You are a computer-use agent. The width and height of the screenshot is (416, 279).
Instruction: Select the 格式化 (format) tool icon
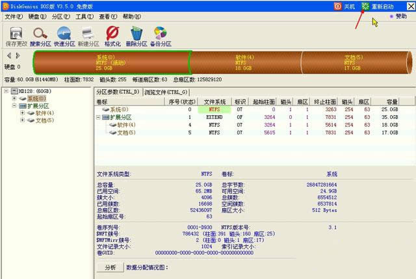click(x=112, y=33)
